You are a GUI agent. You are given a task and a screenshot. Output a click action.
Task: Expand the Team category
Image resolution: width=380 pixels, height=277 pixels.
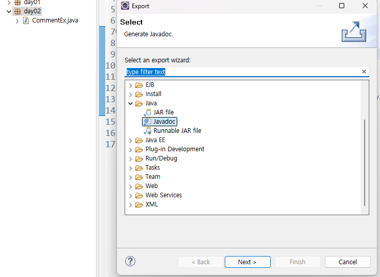point(130,177)
